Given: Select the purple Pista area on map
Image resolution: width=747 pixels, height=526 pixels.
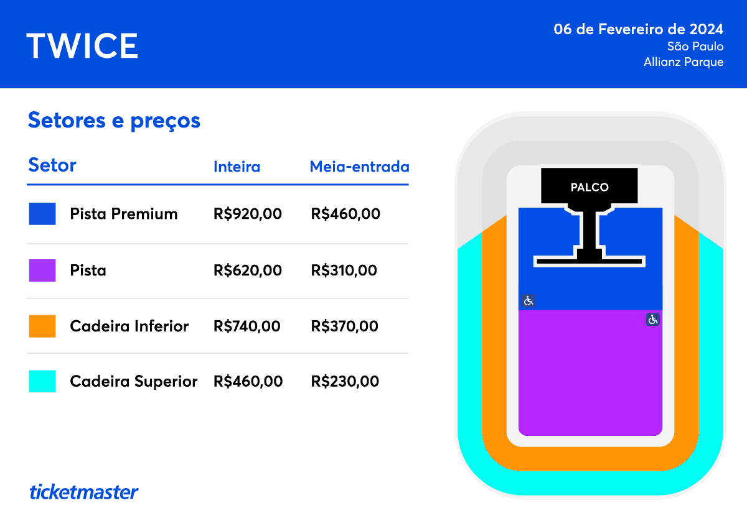Looking at the screenshot, I should pyautogui.click(x=590, y=373).
